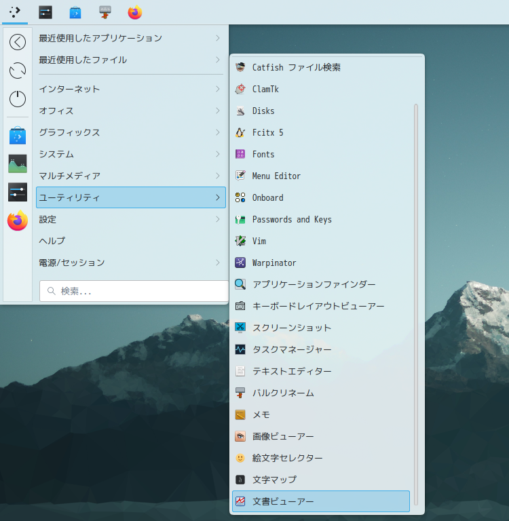Launch Catfish ファイル検索
Image resolution: width=509 pixels, height=521 pixels.
296,67
